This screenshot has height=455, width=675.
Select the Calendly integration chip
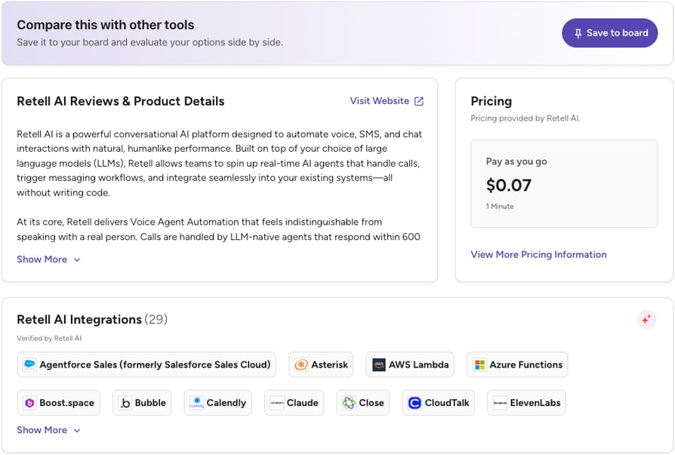click(x=217, y=403)
